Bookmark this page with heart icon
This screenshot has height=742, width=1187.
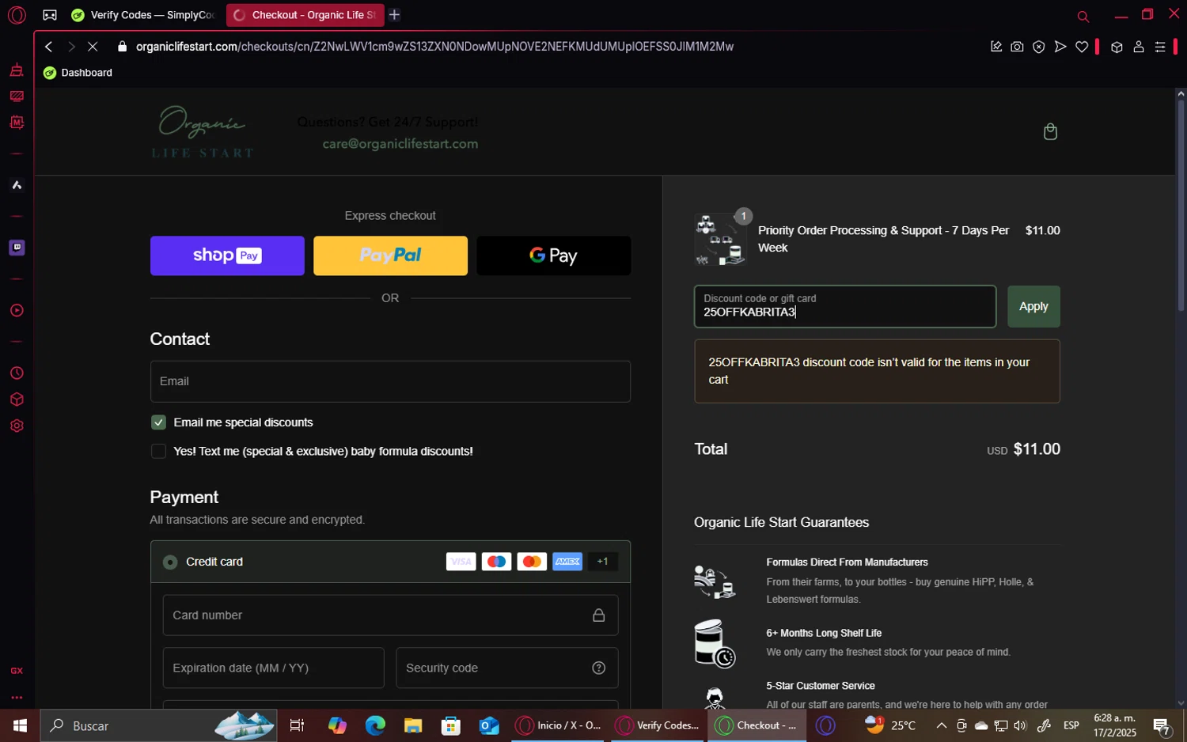click(x=1082, y=47)
